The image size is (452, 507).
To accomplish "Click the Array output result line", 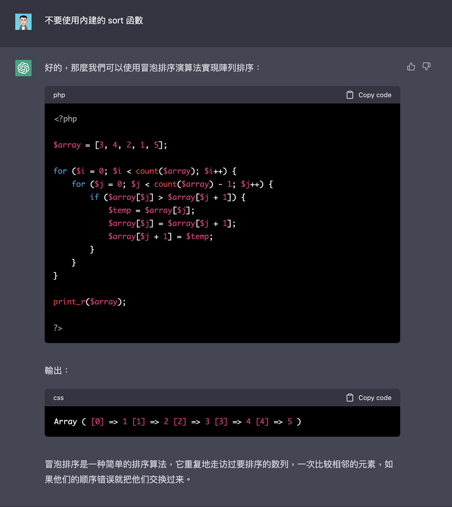I will click(x=177, y=421).
